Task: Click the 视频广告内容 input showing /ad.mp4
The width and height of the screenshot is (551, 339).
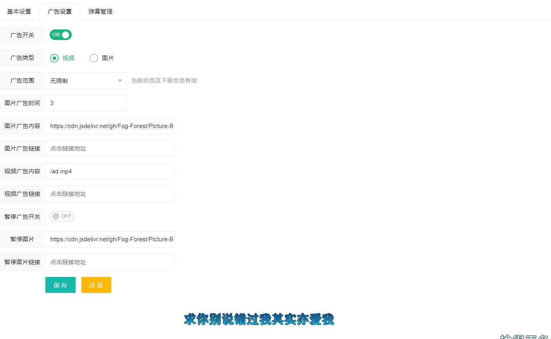Action: click(110, 171)
